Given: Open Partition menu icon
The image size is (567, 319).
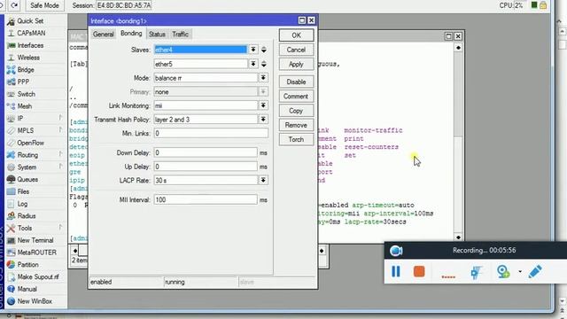Looking at the screenshot, I should pos(12,264).
